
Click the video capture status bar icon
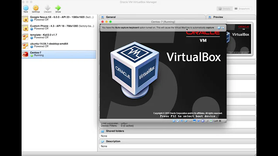click(x=198, y=121)
